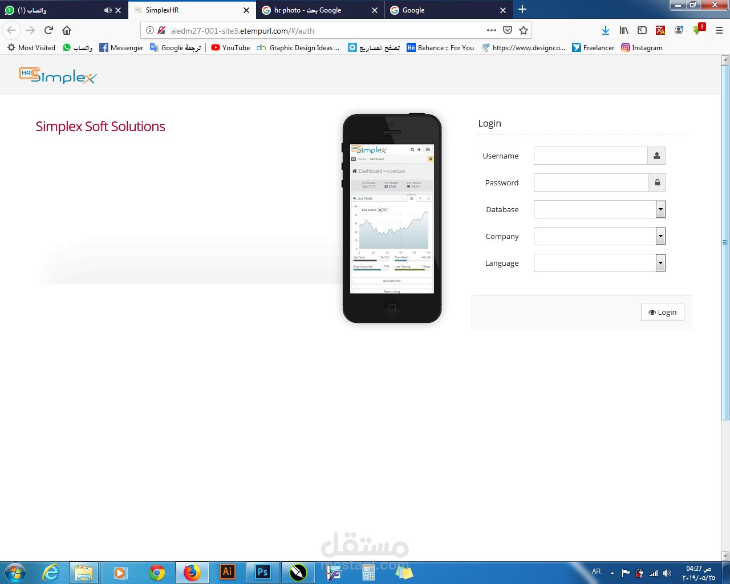
Task: Switch to the WhatsApp tab
Action: (x=63, y=10)
